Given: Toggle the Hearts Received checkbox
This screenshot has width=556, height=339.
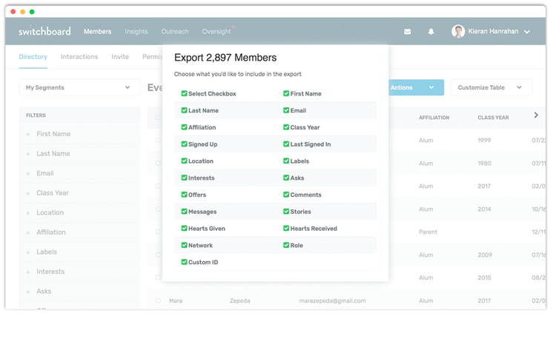Looking at the screenshot, I should [x=286, y=228].
